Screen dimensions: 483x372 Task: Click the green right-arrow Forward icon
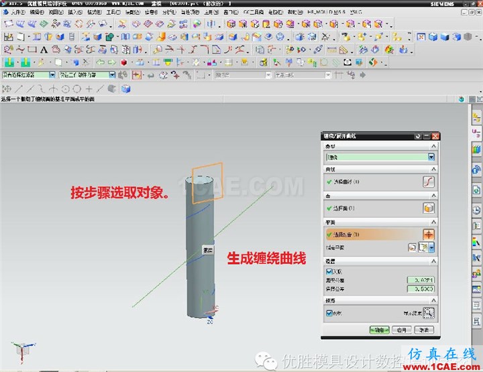click(111, 62)
